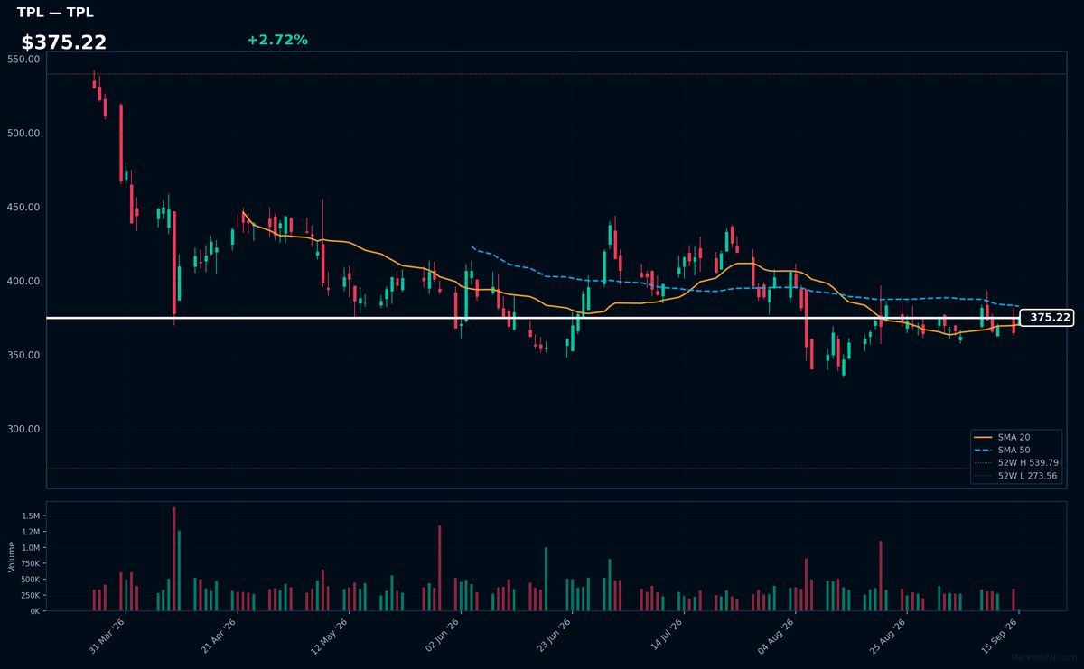Click the 500K volume axis label

click(30, 580)
